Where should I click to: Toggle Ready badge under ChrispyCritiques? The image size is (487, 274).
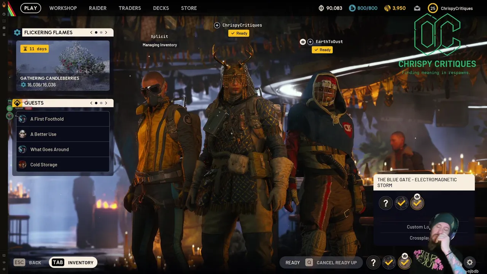[x=239, y=33]
